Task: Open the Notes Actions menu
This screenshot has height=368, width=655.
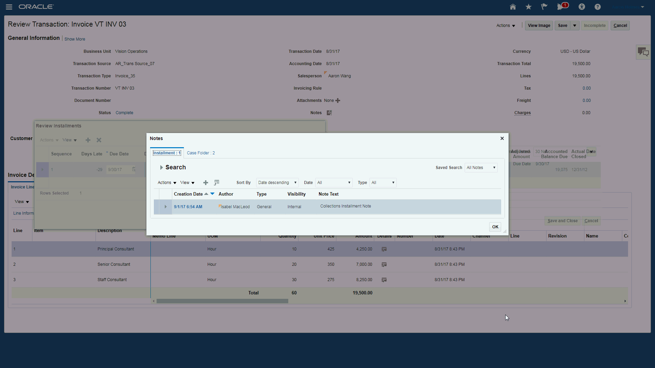Action: 167,183
